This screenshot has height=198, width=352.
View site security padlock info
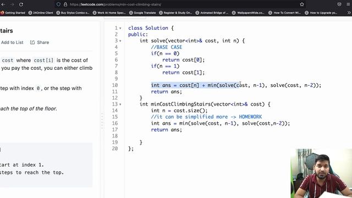click(65, 4)
